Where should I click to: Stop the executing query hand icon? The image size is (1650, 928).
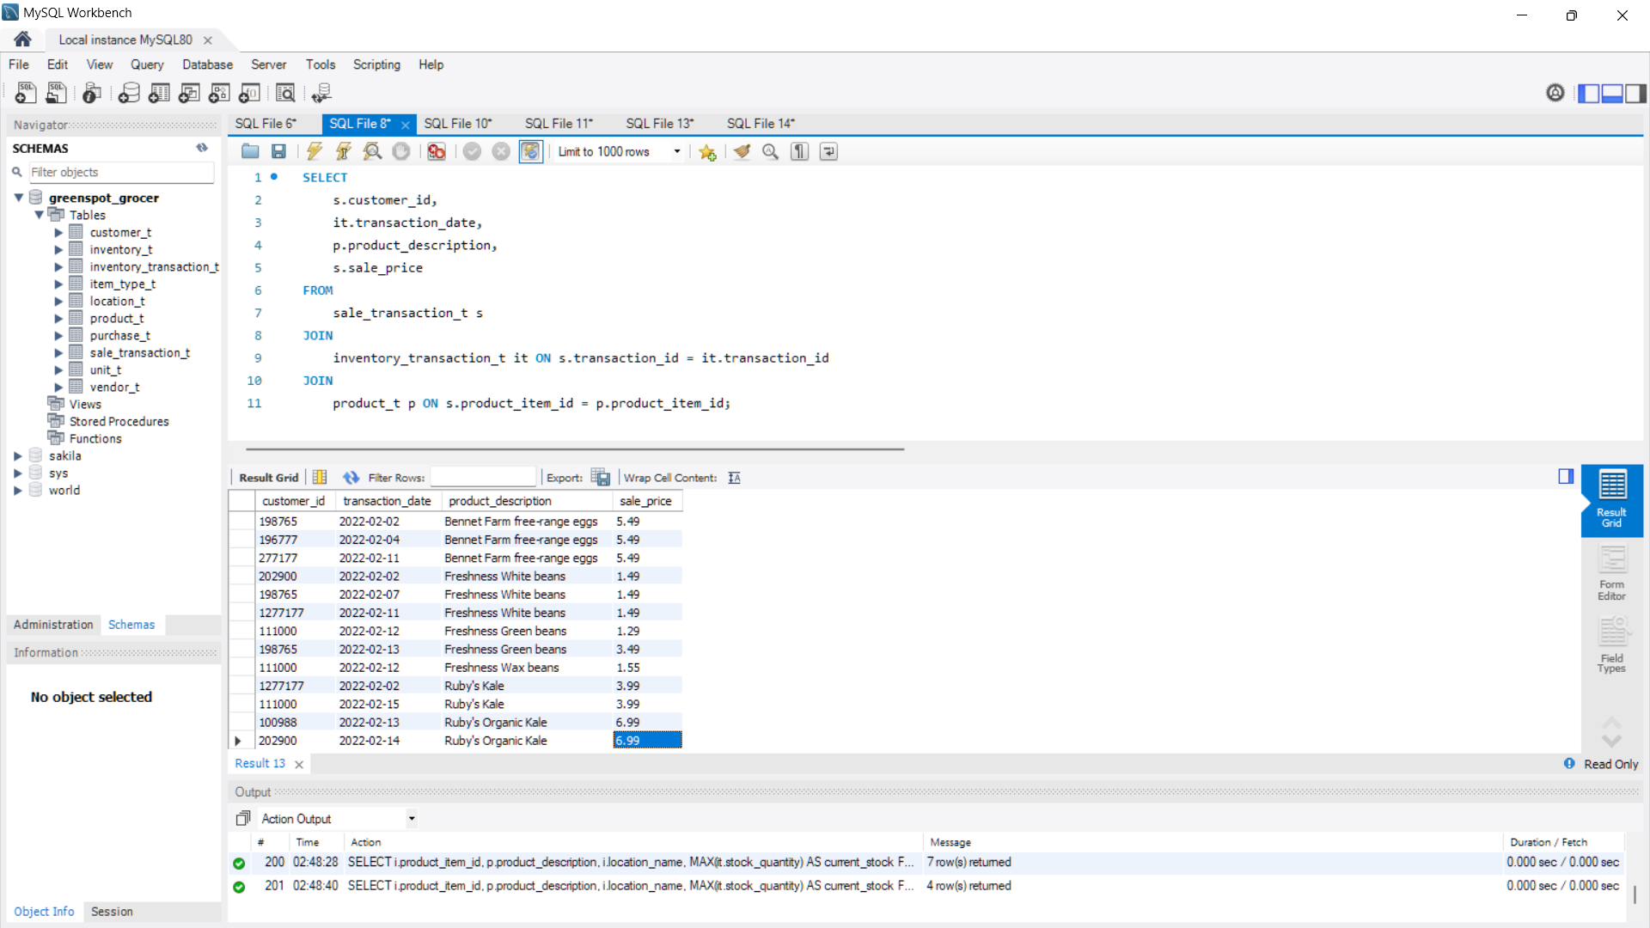pos(401,152)
